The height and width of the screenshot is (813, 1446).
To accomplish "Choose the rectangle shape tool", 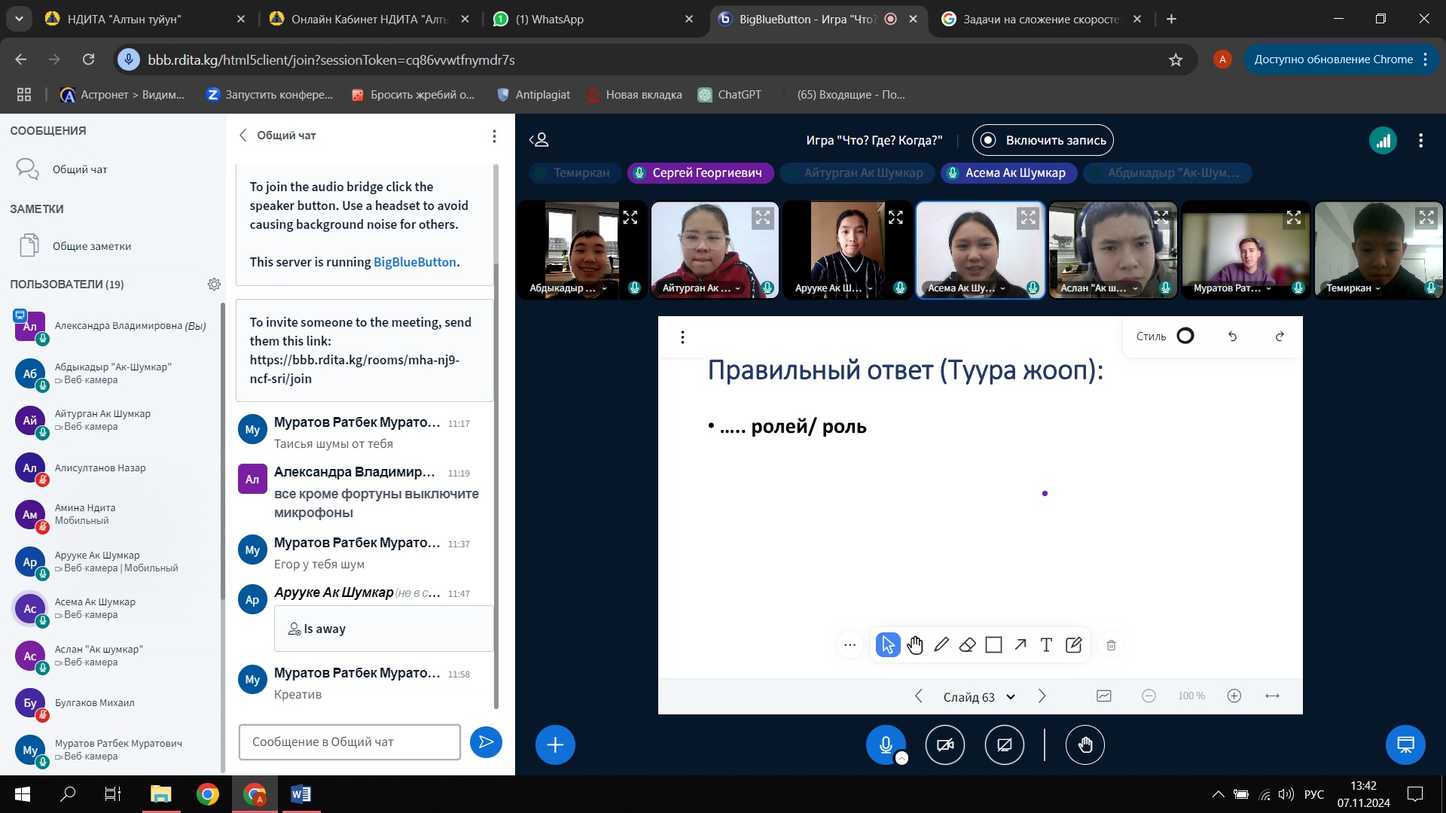I will [993, 645].
